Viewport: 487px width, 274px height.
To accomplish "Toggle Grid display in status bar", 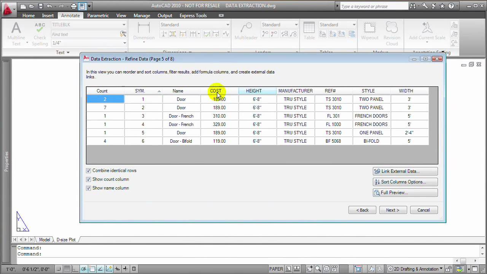I will click(x=67, y=269).
